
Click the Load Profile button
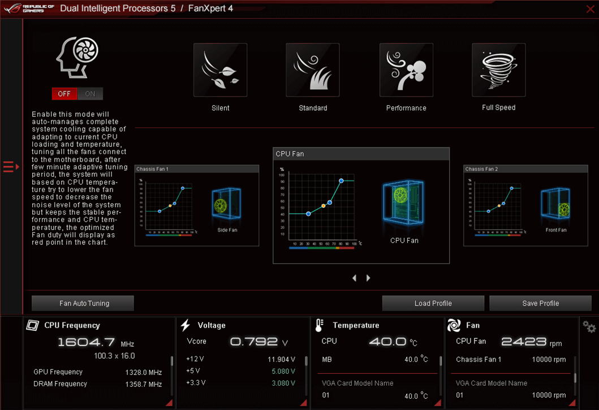pos(433,303)
